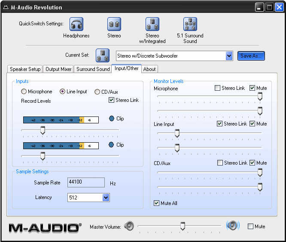Switch to the Output Mixer tab
Image resolution: width=286 pixels, height=242 pixels.
click(x=58, y=69)
